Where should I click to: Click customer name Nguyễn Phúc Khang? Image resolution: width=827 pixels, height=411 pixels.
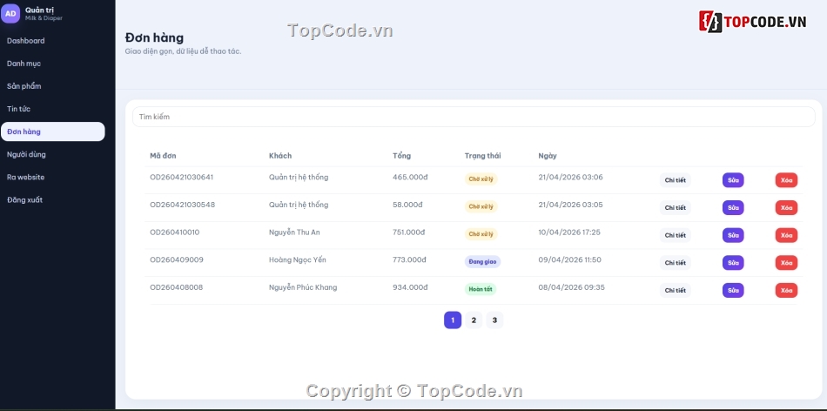click(303, 287)
